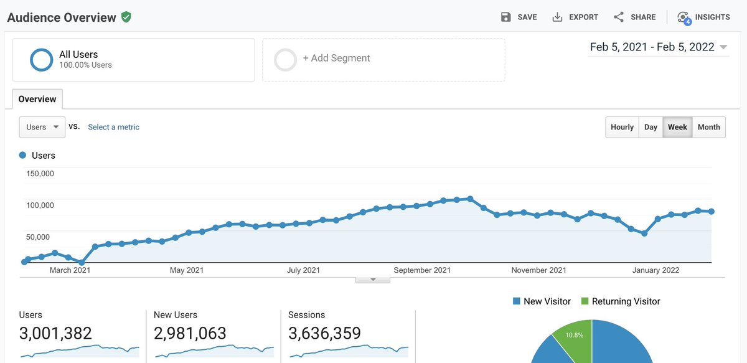This screenshot has height=363, width=747.
Task: Click the Select a metric link
Action: (113, 127)
